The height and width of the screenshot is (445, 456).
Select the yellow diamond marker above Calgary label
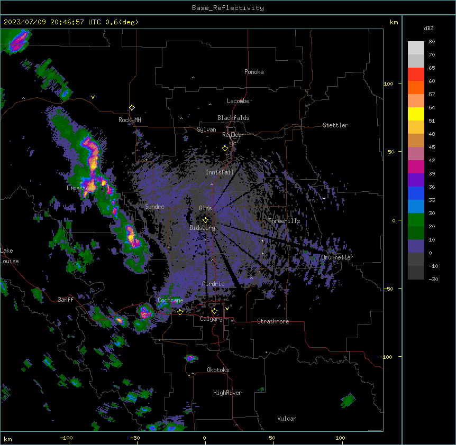(214, 311)
